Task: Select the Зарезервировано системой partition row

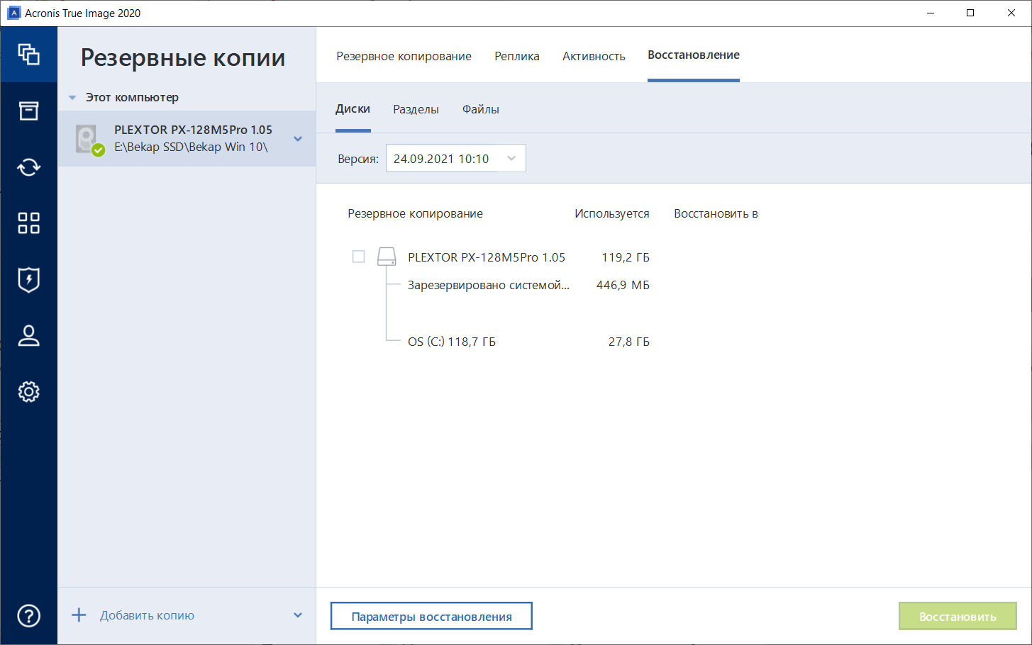Action: [x=489, y=285]
